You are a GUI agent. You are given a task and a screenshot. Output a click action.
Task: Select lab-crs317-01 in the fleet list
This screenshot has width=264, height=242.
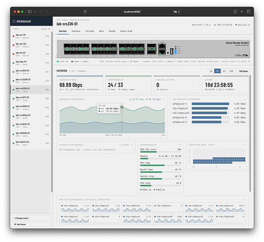(x=30, y=99)
